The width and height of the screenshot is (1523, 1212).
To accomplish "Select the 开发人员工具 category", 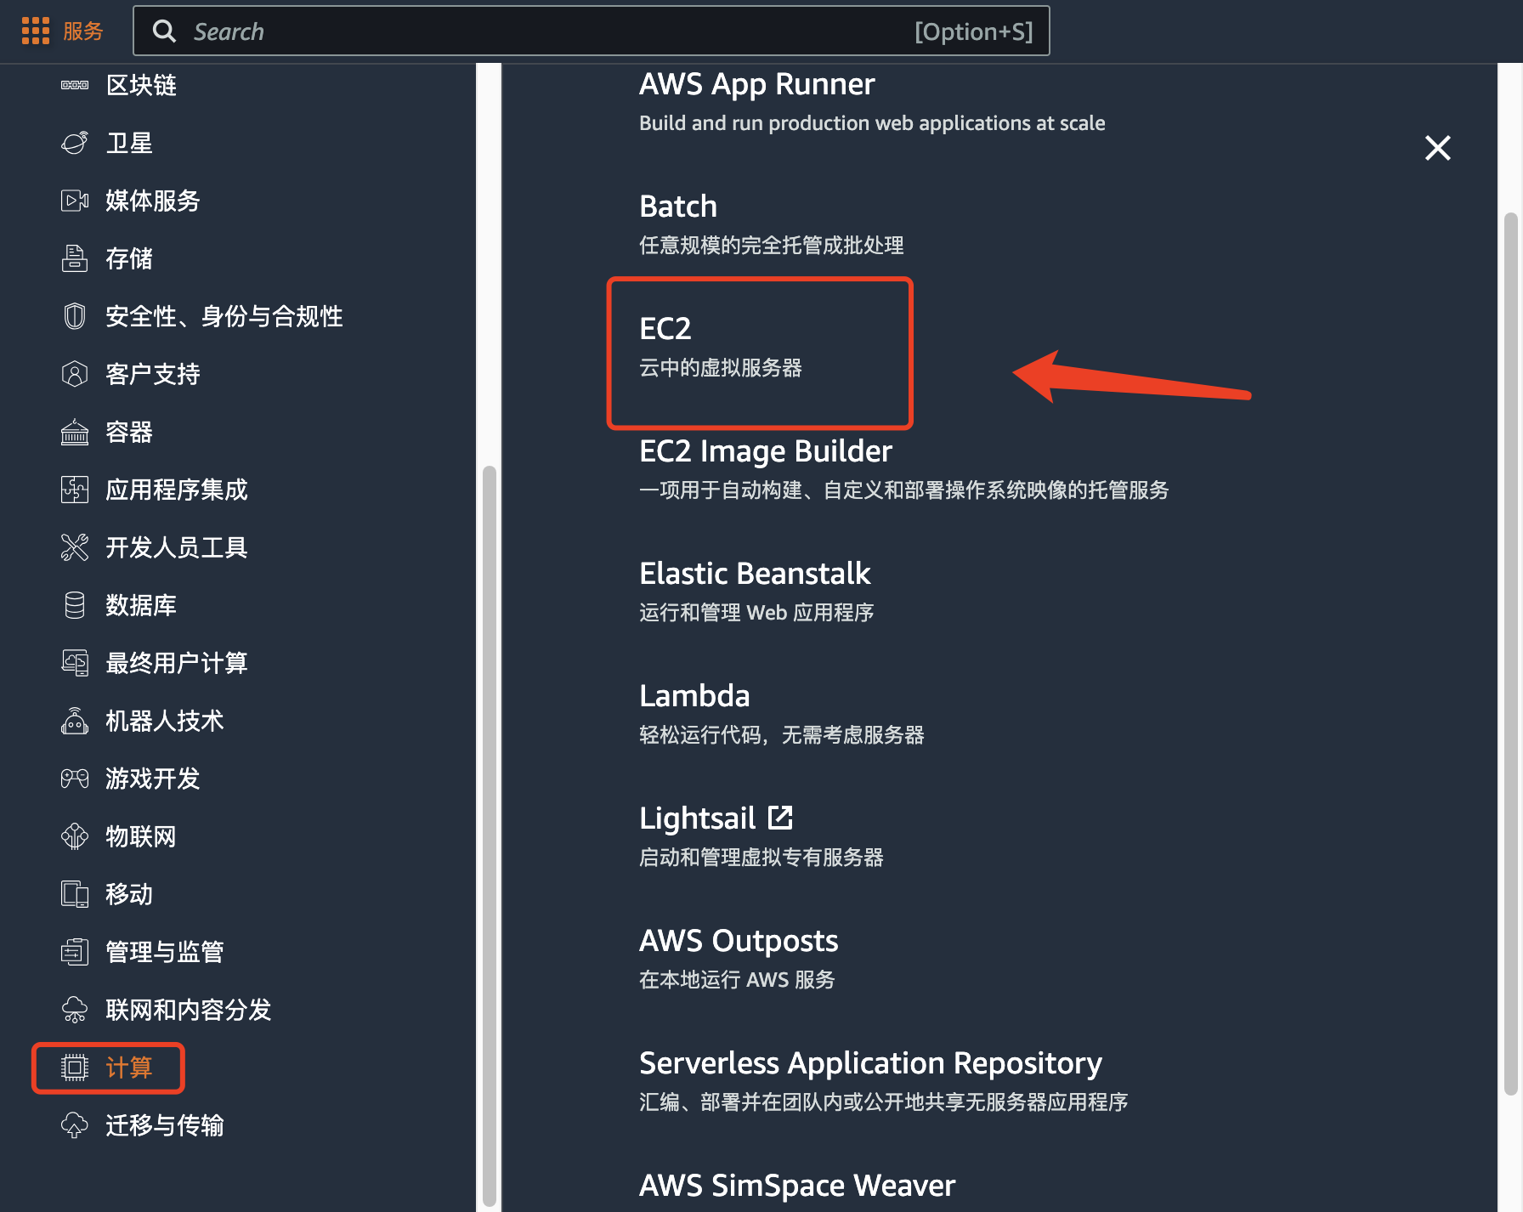I will [x=177, y=547].
